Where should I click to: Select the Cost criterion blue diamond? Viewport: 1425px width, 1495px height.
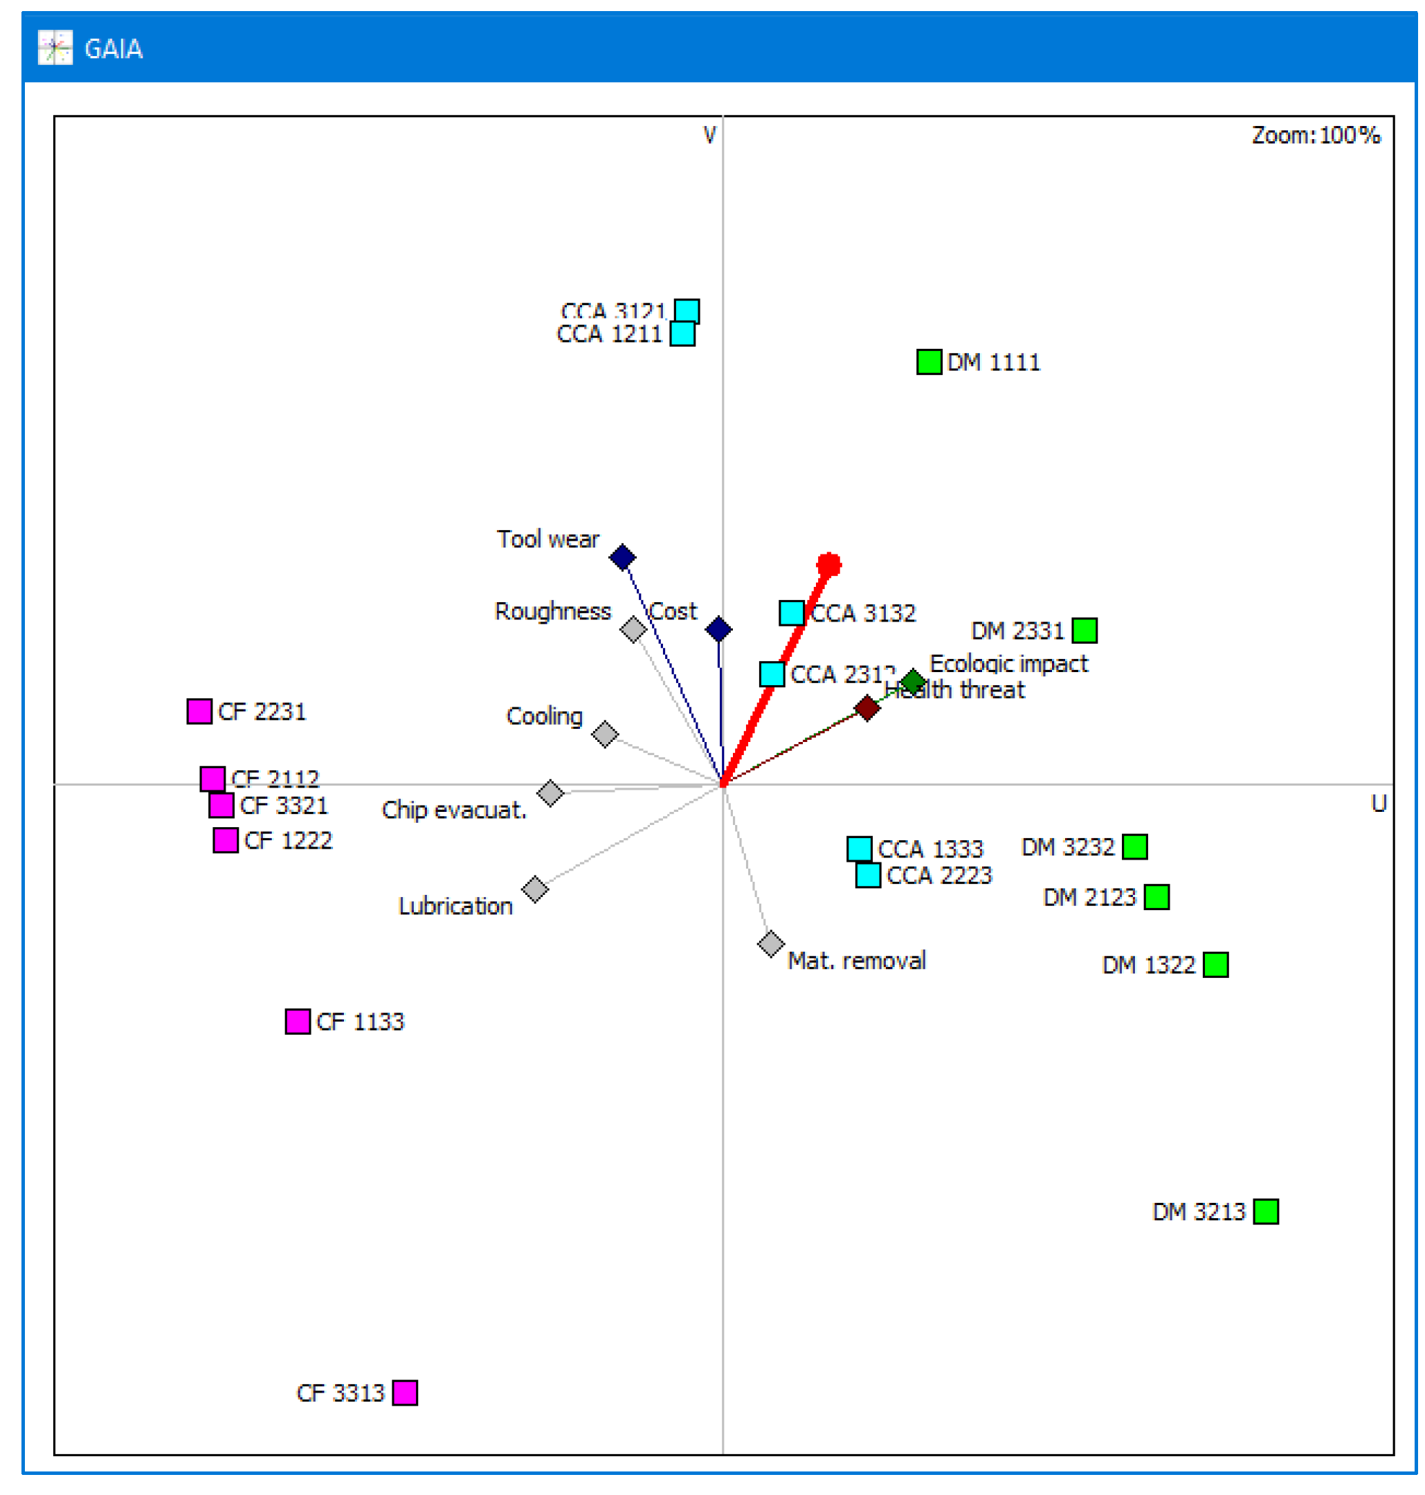[718, 629]
